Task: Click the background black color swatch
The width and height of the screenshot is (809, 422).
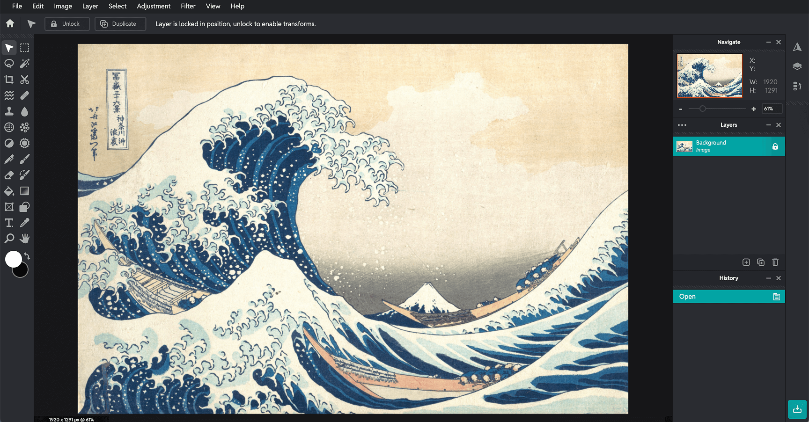Action: (x=22, y=271)
